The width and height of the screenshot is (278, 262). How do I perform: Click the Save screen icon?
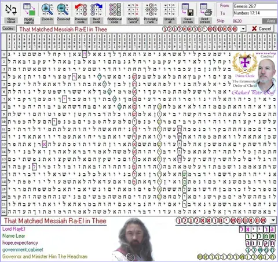click(x=188, y=10)
